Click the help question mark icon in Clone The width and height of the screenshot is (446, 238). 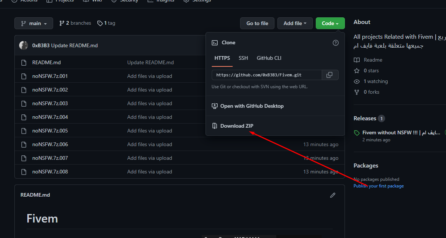pyautogui.click(x=336, y=43)
